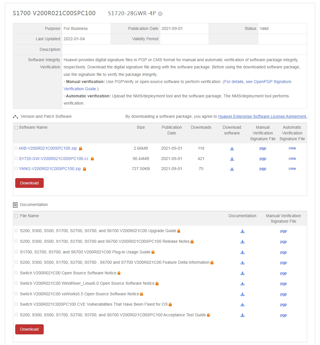The width and height of the screenshot is (320, 345).
Task: Click download icon for YANG-V200R021C00SPC100.zip
Action: point(232,169)
